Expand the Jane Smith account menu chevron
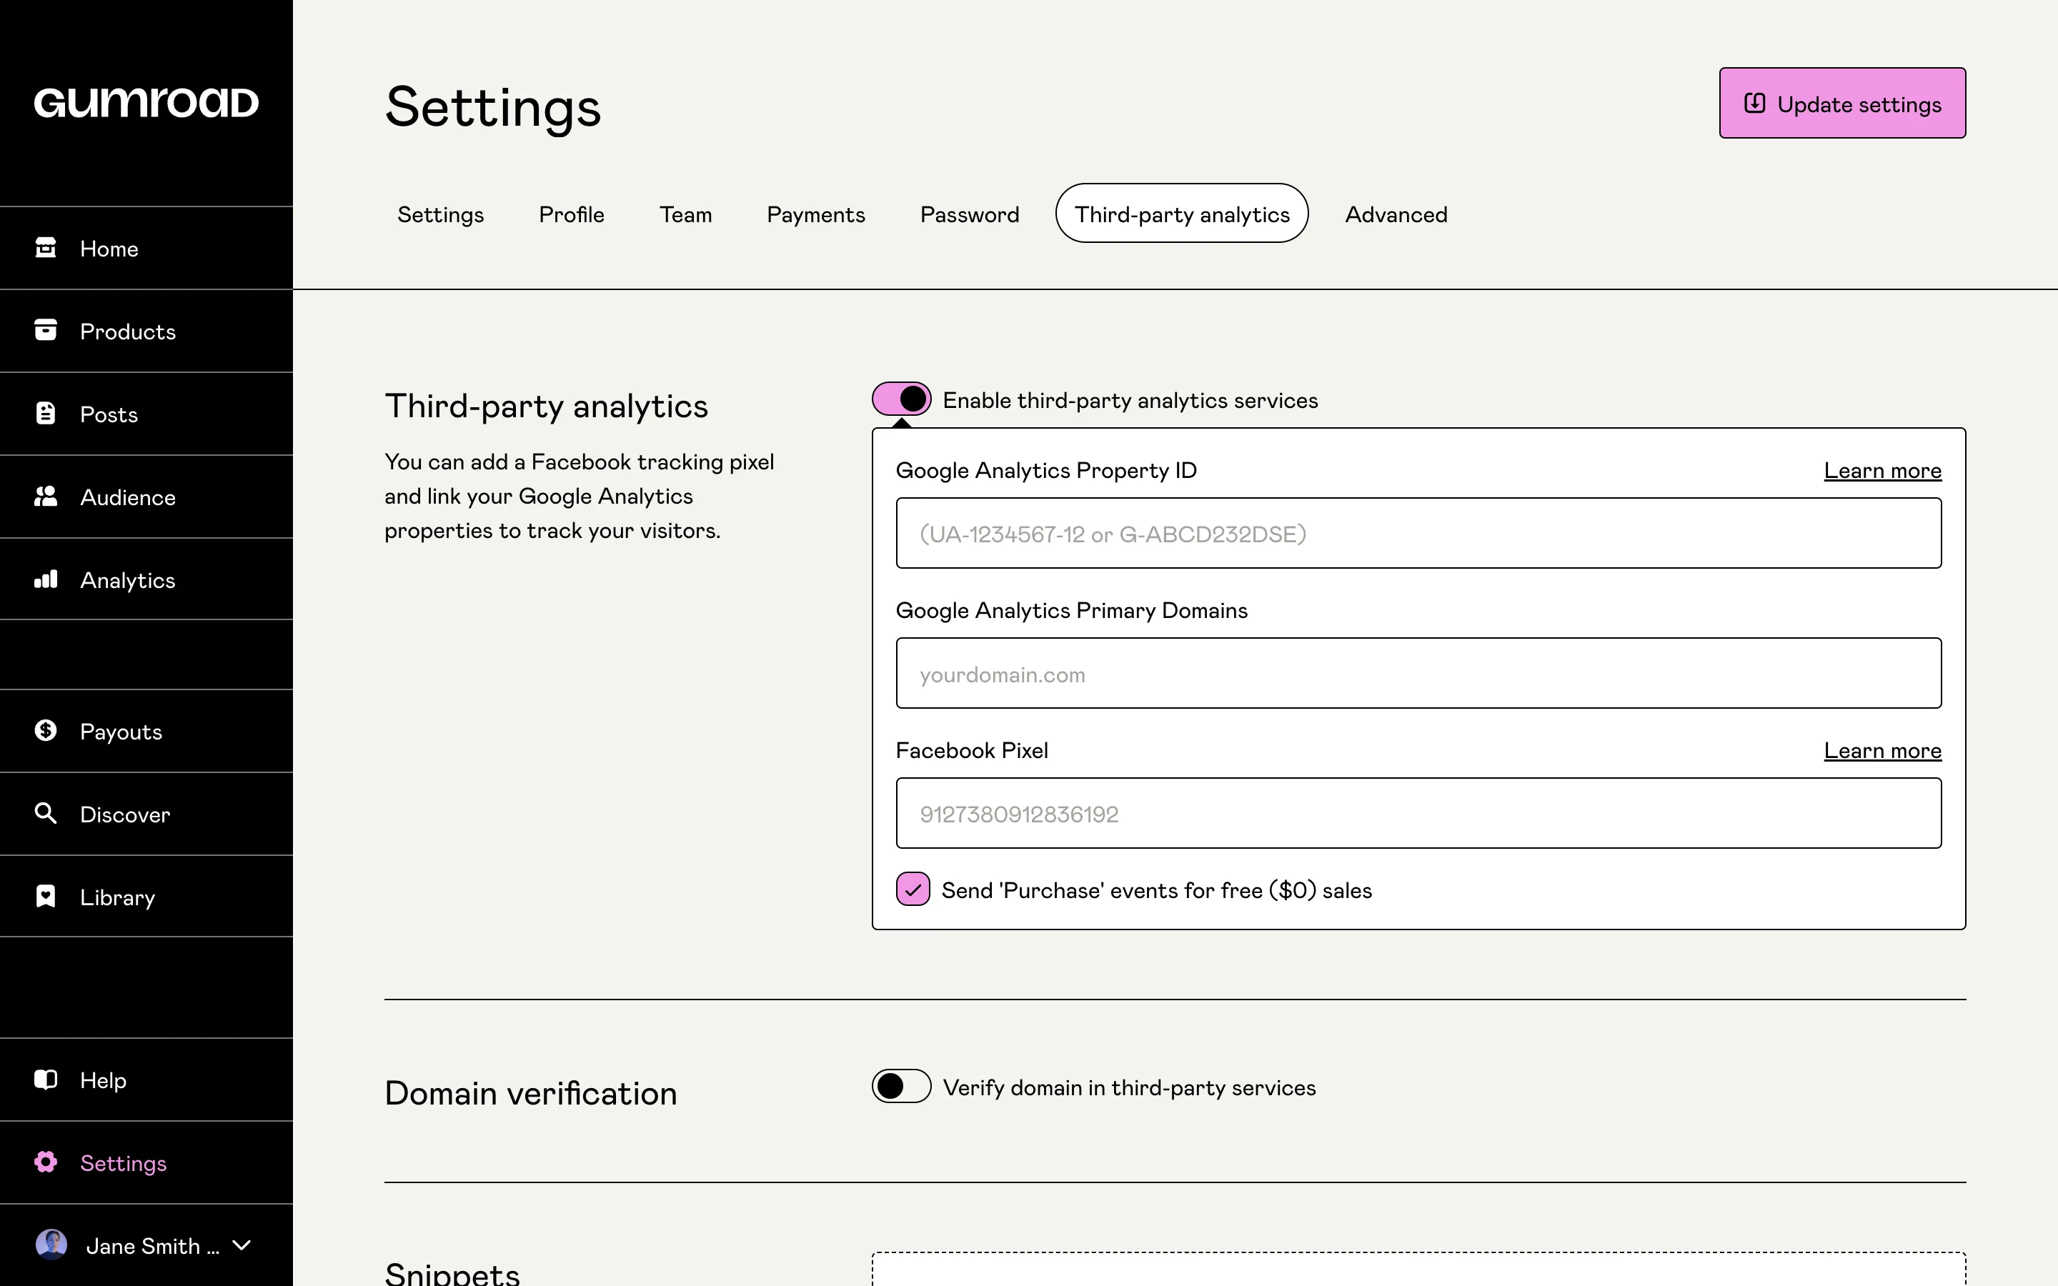Viewport: 2058px width, 1286px height. [242, 1245]
